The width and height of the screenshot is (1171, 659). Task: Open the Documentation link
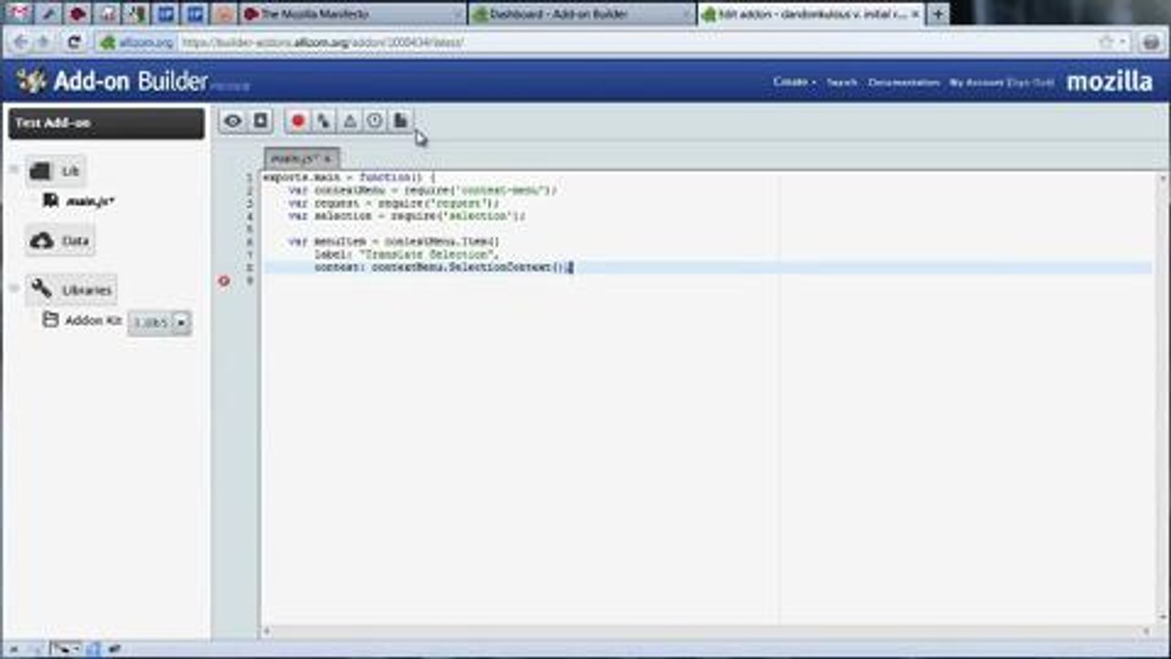[x=904, y=82]
